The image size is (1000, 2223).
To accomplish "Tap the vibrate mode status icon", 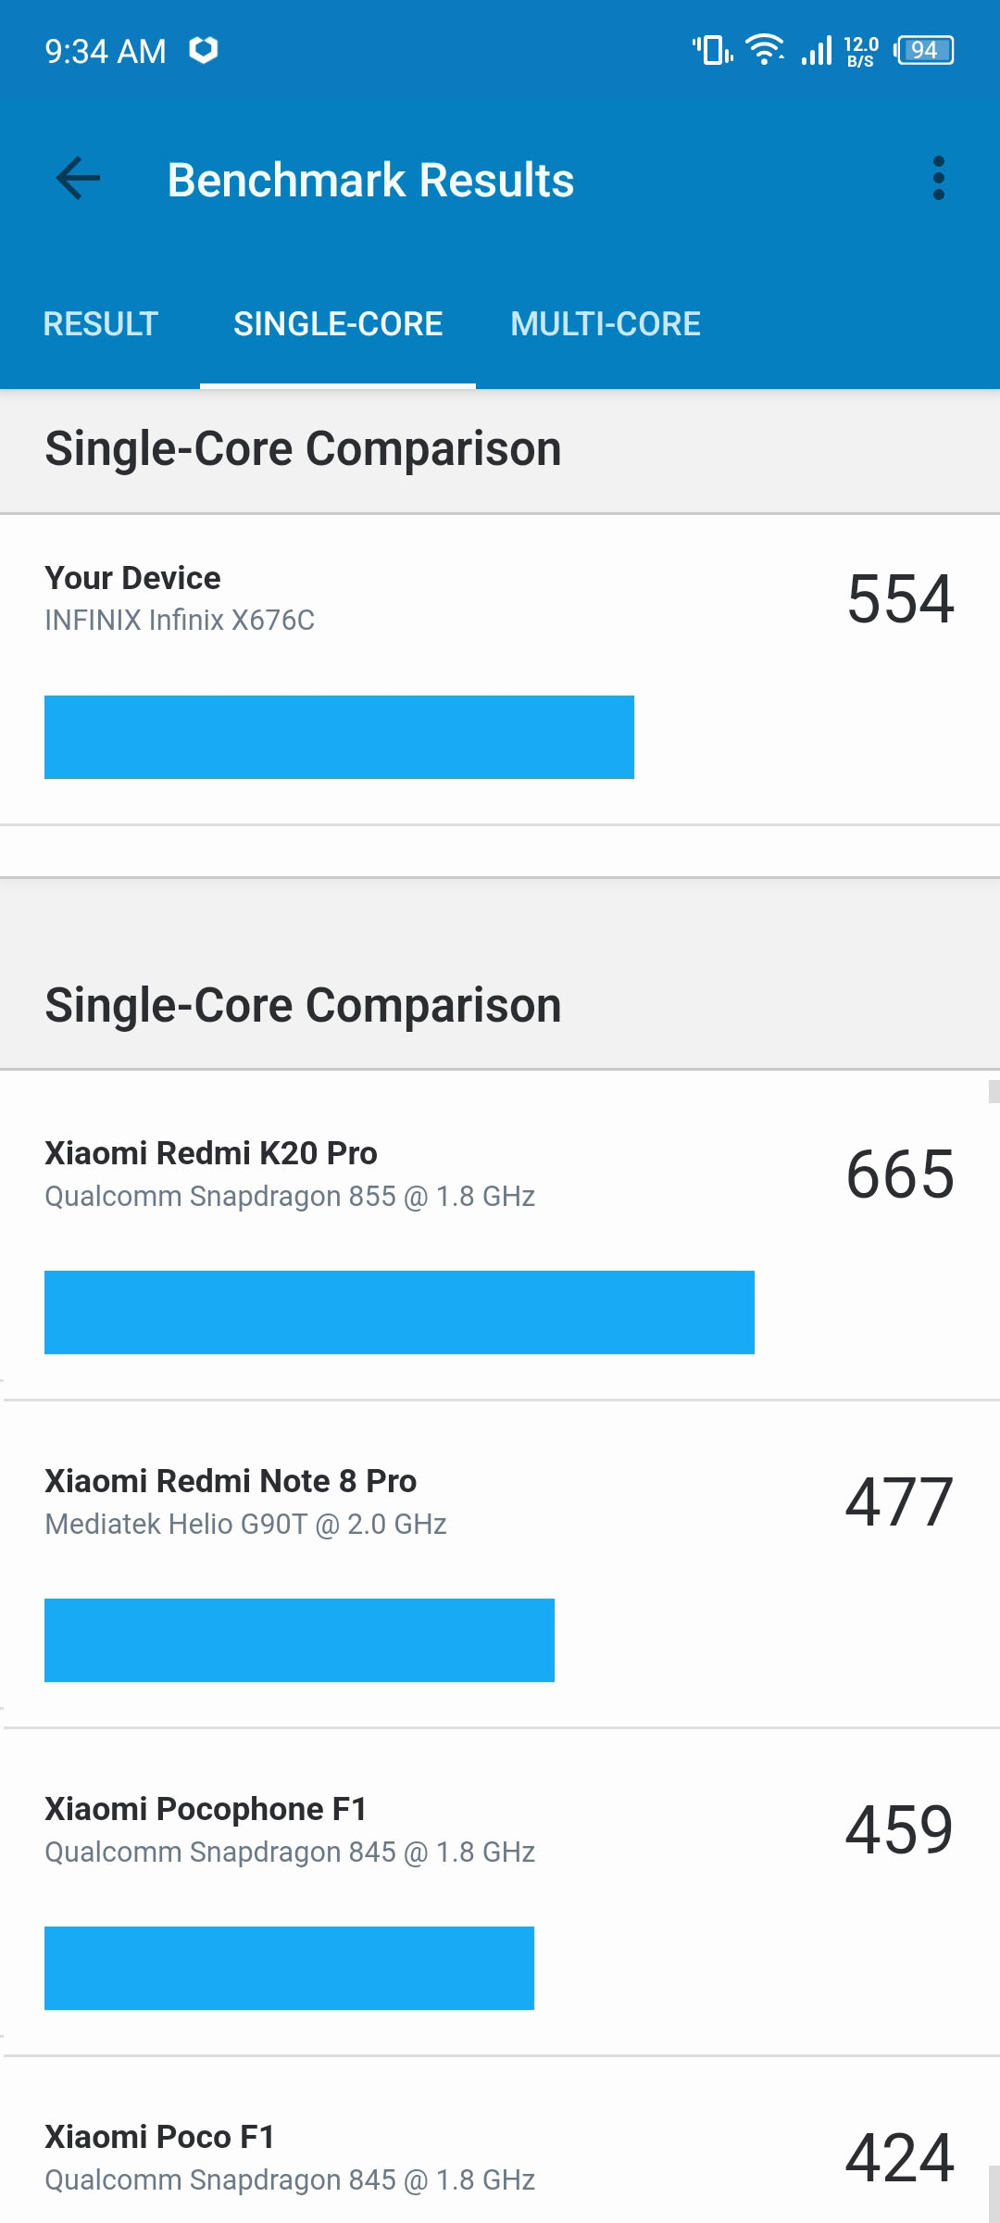I will pos(712,50).
